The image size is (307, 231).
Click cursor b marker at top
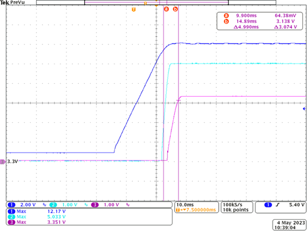(x=175, y=9)
